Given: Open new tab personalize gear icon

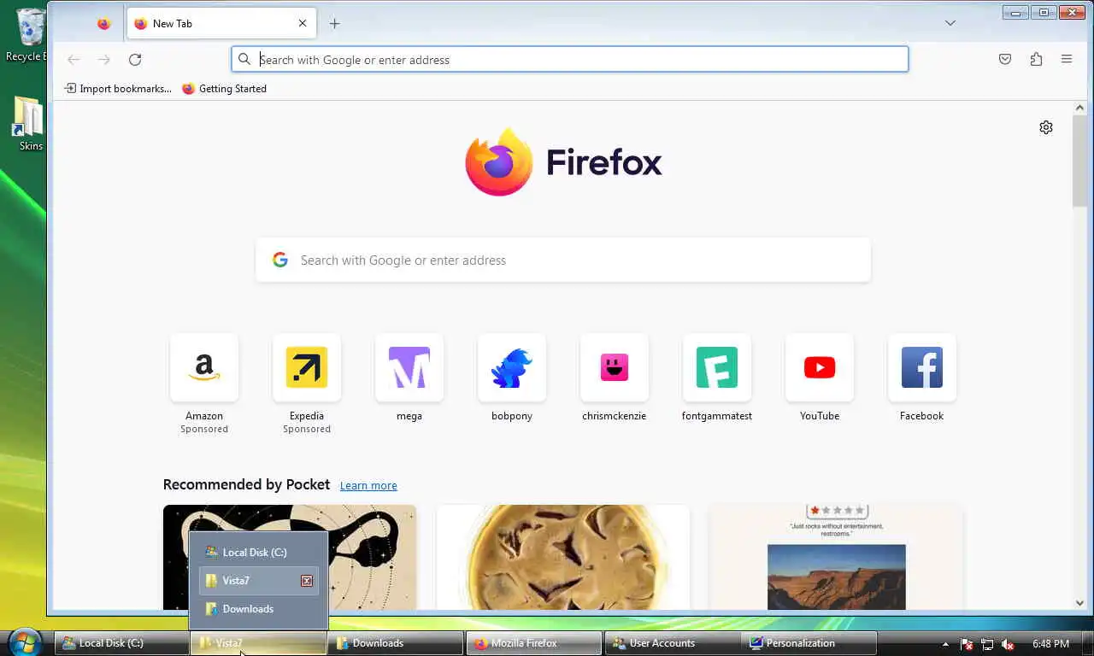Looking at the screenshot, I should point(1046,127).
